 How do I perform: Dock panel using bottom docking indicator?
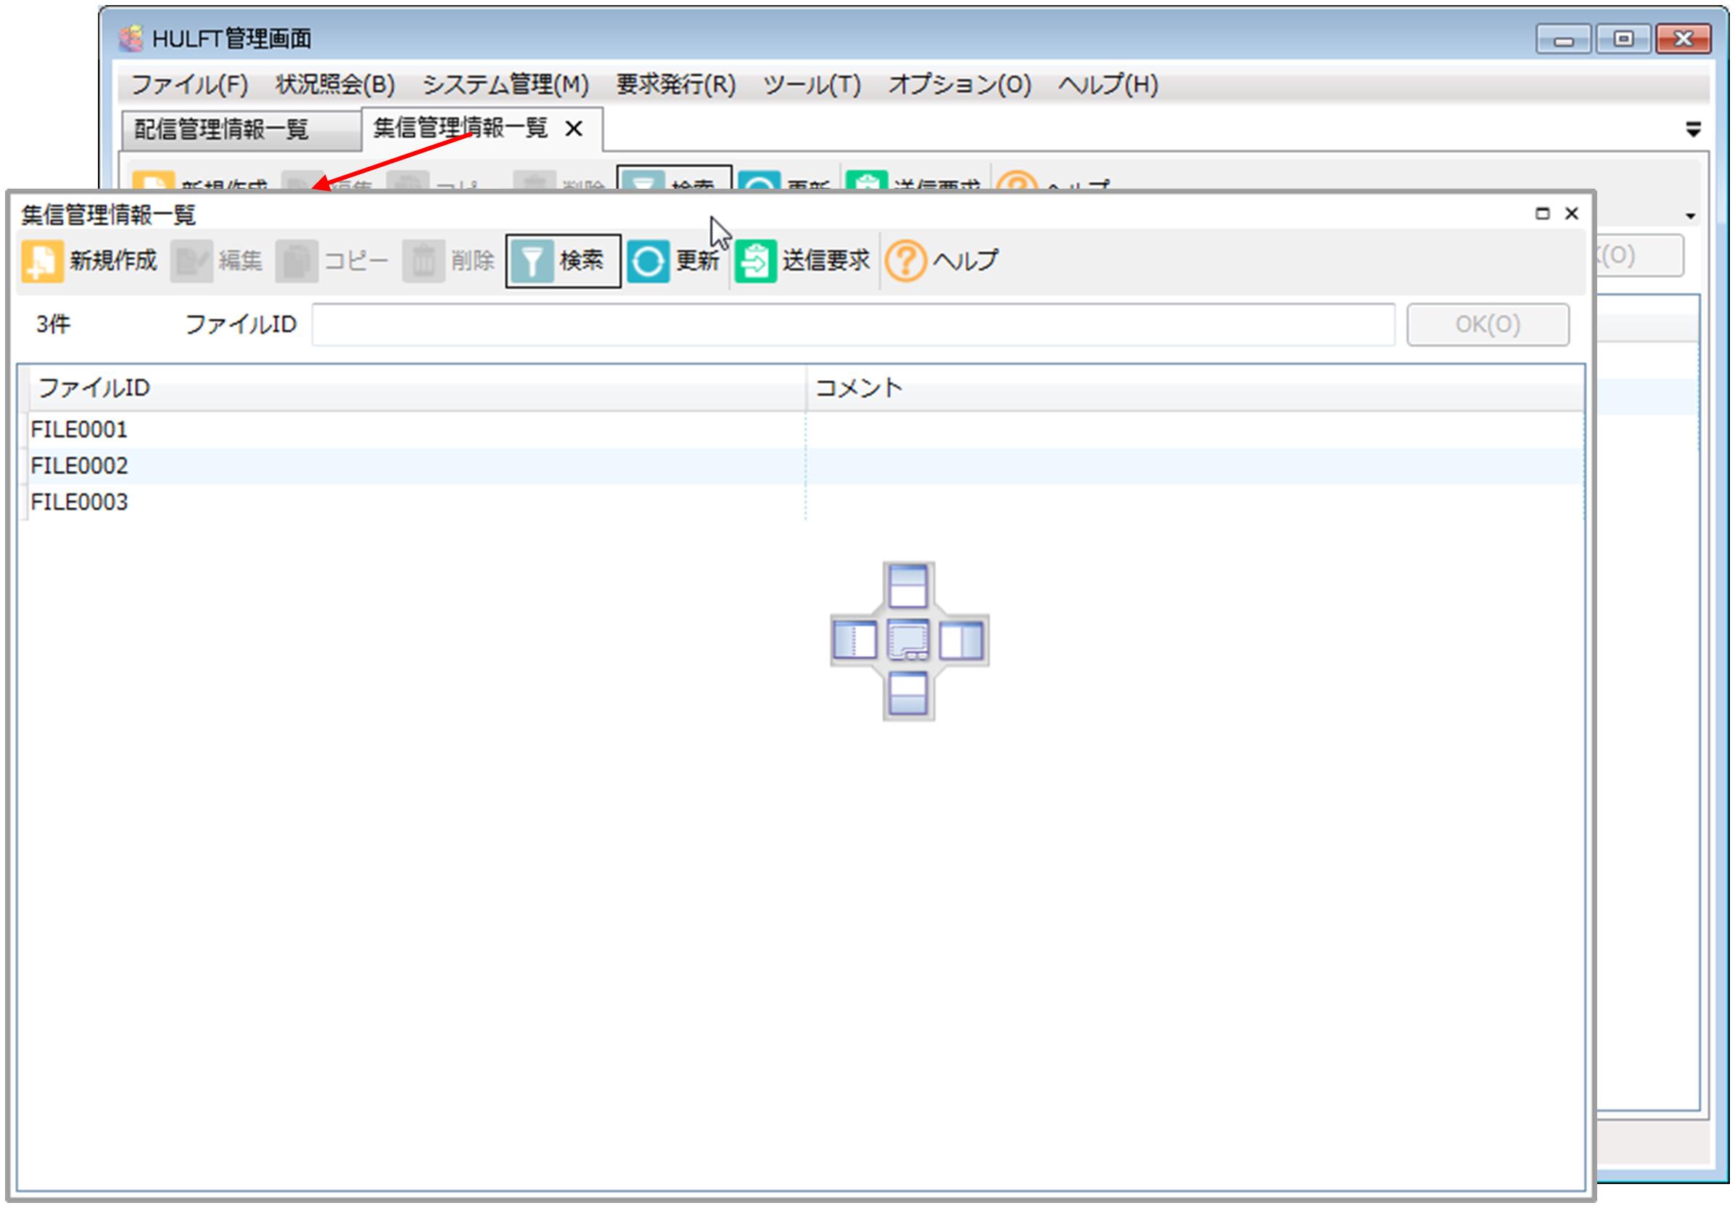[x=907, y=694]
